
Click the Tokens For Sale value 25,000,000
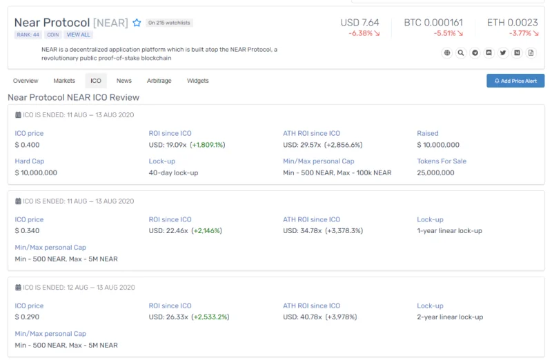tap(435, 173)
